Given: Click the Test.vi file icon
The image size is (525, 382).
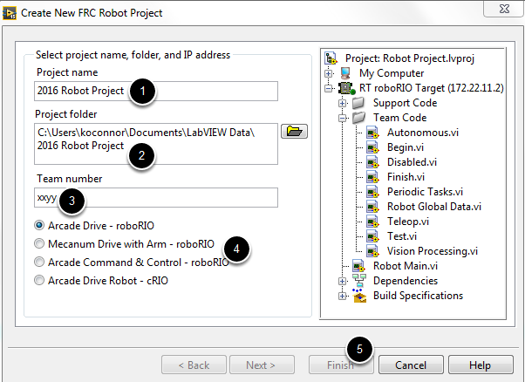Looking at the screenshot, I should (372, 236).
